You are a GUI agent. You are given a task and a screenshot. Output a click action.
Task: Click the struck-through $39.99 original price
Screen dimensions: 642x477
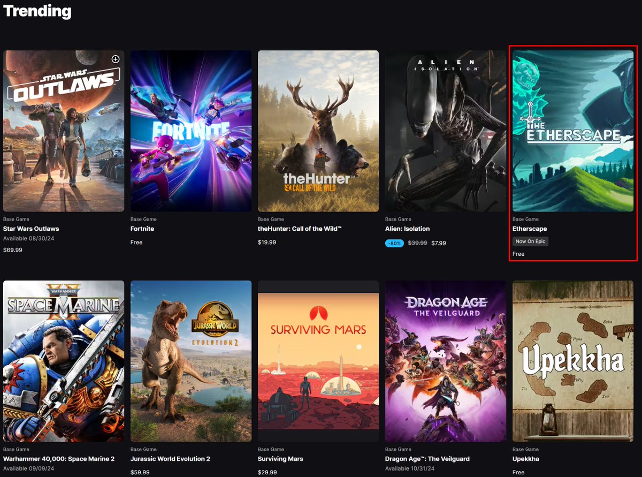coord(417,243)
